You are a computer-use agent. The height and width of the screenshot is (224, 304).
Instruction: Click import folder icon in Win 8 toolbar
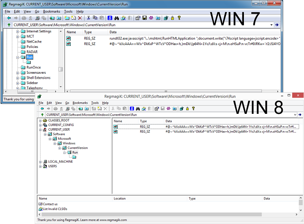click(x=80, y=109)
